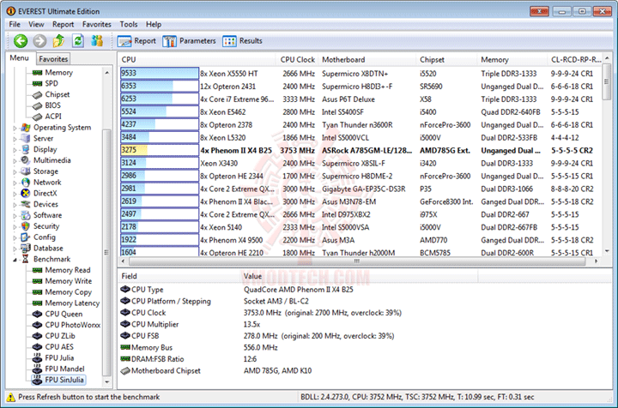The height and width of the screenshot is (408, 618).
Task: Select the Chipset tree item icon
Action: point(38,95)
